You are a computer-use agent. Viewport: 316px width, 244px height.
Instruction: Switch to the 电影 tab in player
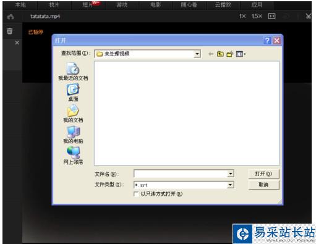point(155,5)
